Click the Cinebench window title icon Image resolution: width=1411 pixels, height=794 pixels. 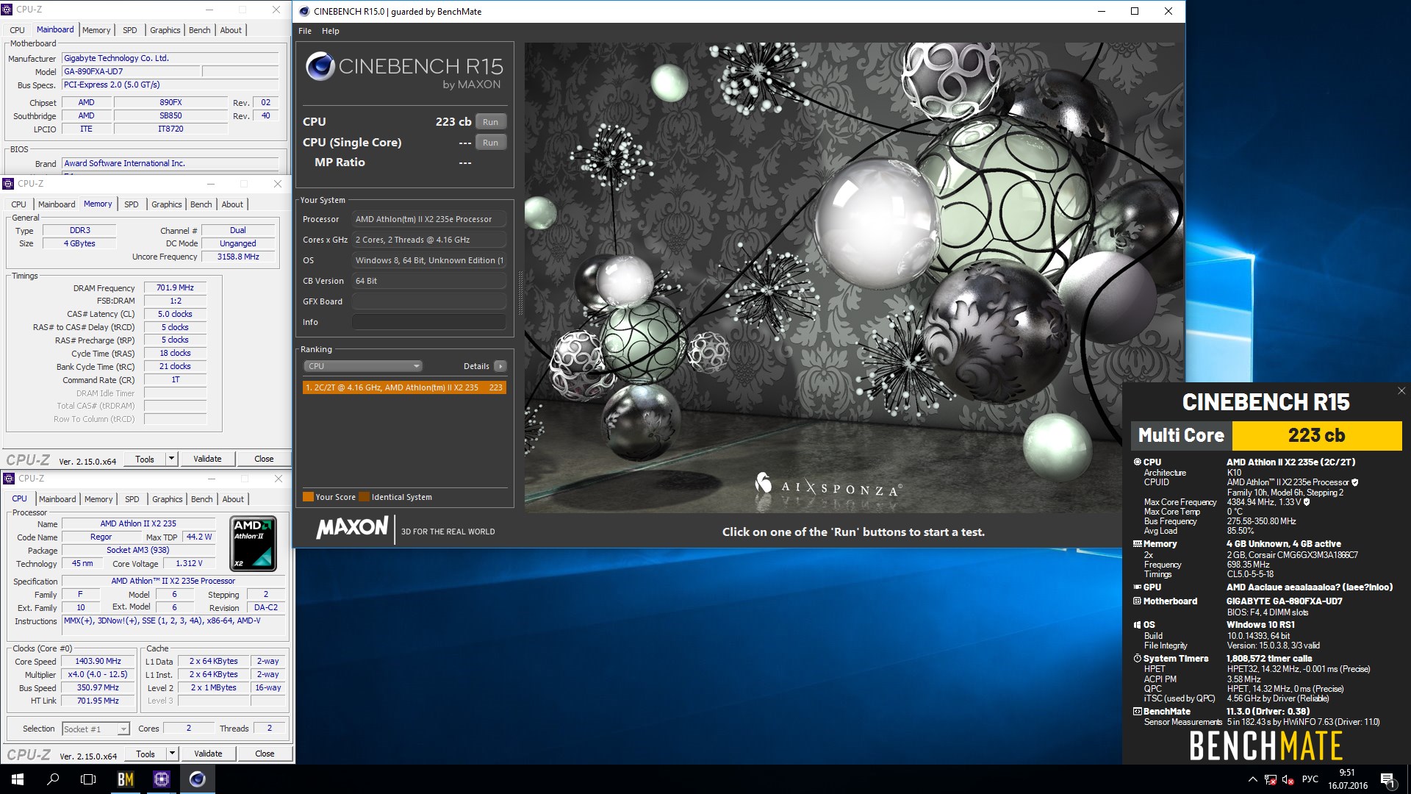click(304, 11)
